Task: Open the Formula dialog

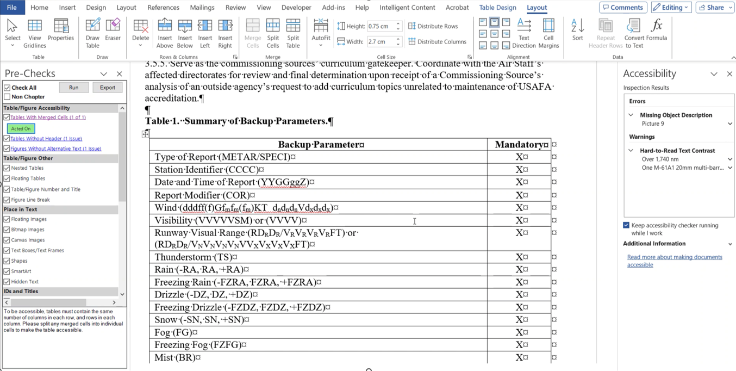Action: point(657,30)
